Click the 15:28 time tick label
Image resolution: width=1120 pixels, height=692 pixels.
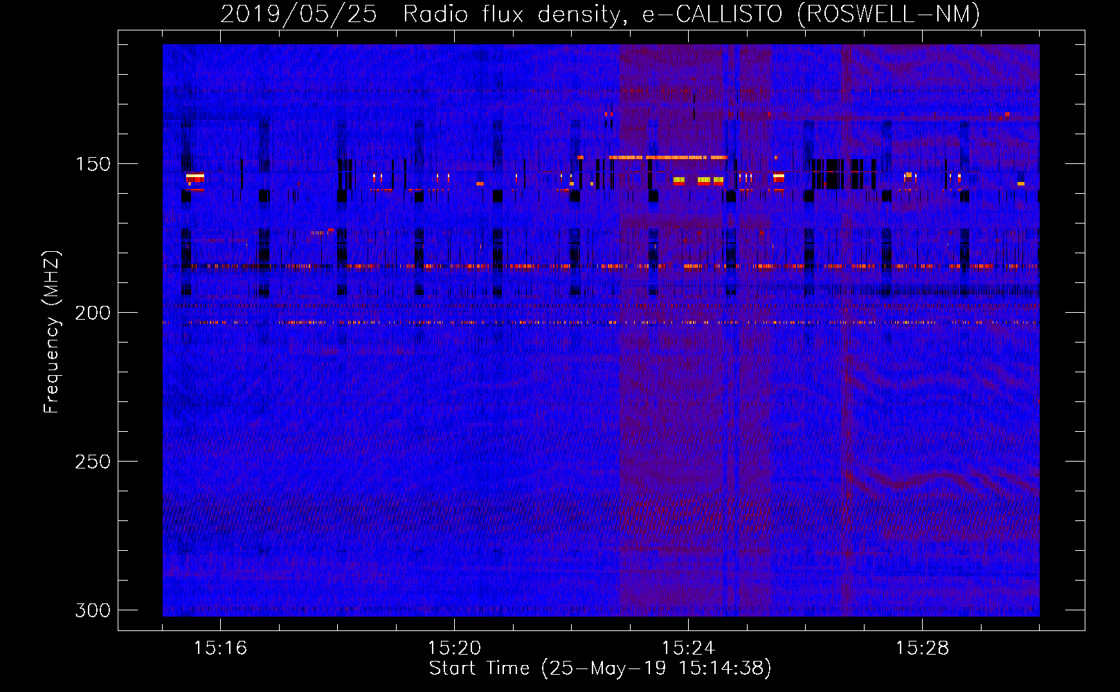[x=922, y=648]
